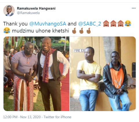Select the third see-no-evil monkey emoji
139x122 pixels.
(120, 24)
